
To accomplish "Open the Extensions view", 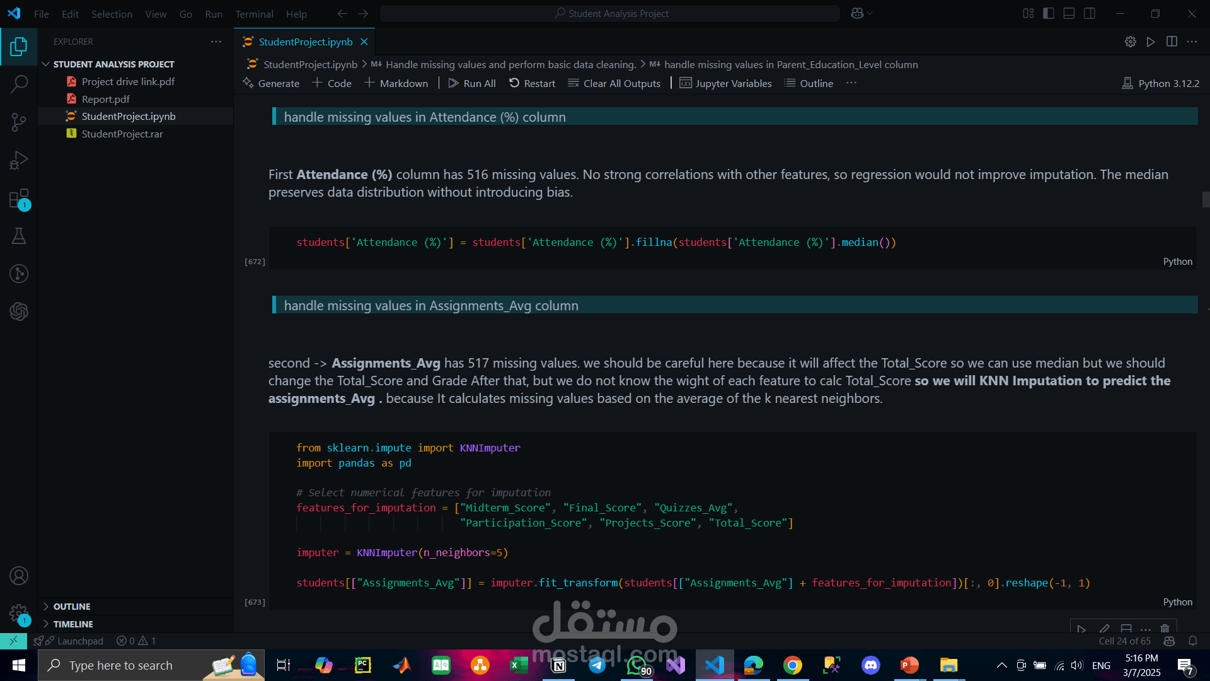I will coord(19,199).
